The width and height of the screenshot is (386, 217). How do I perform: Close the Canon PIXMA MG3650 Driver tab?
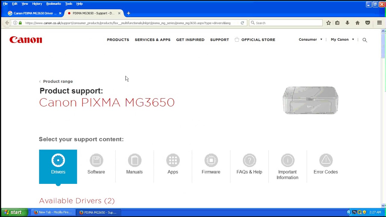pyautogui.click(x=60, y=13)
